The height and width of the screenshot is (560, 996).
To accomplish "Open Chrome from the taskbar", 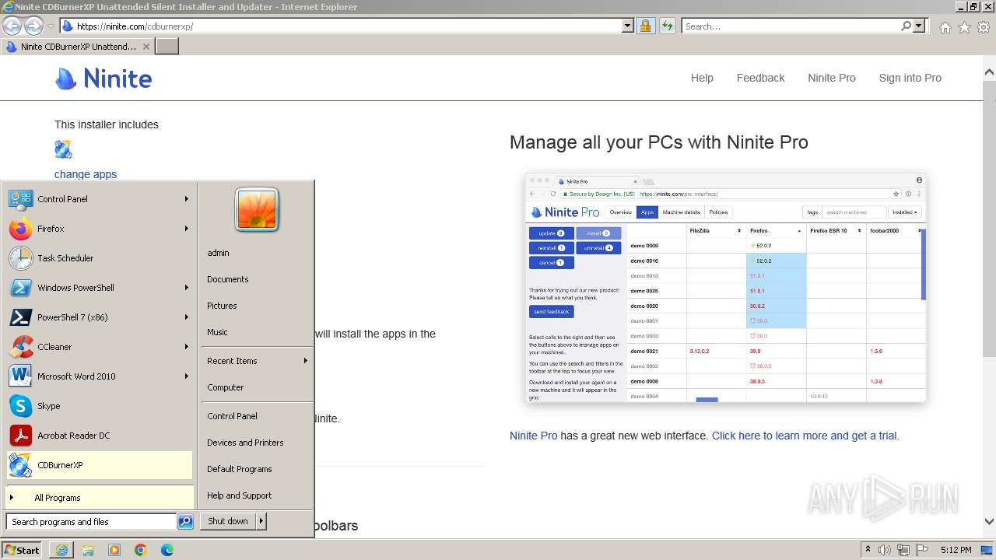I will click(x=141, y=550).
